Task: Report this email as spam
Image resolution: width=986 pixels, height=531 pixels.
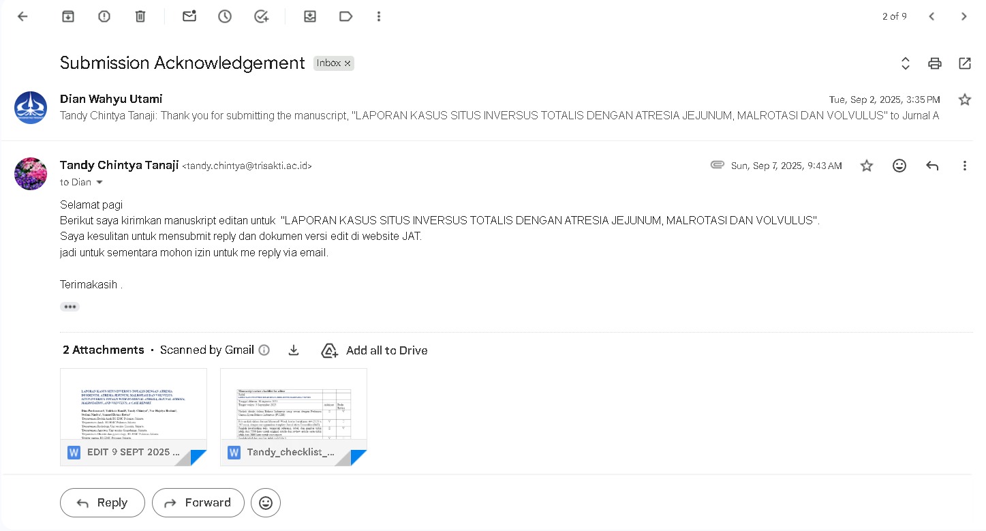Action: [104, 16]
